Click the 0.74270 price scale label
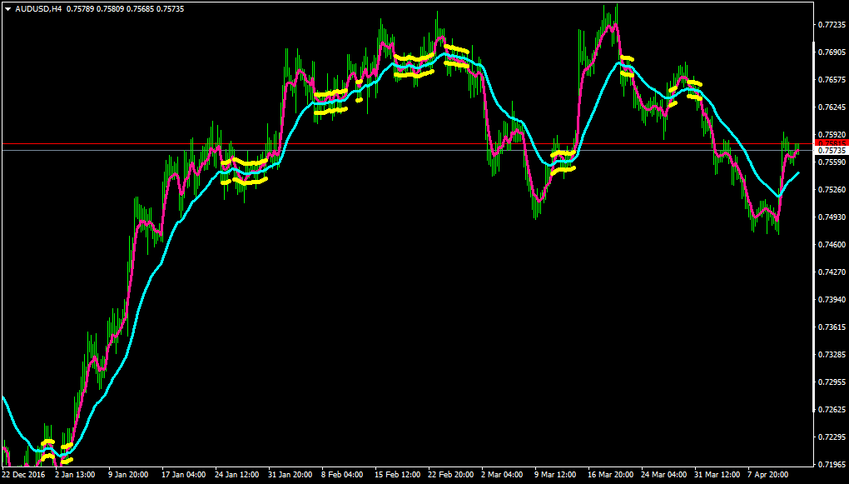849x484 pixels. click(832, 272)
